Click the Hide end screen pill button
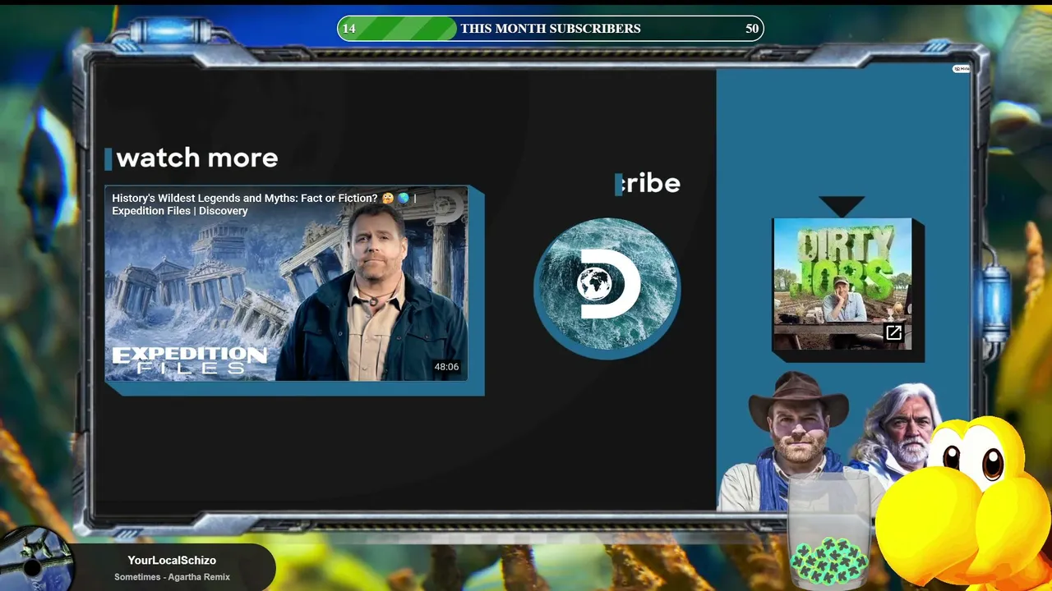 pyautogui.click(x=961, y=69)
